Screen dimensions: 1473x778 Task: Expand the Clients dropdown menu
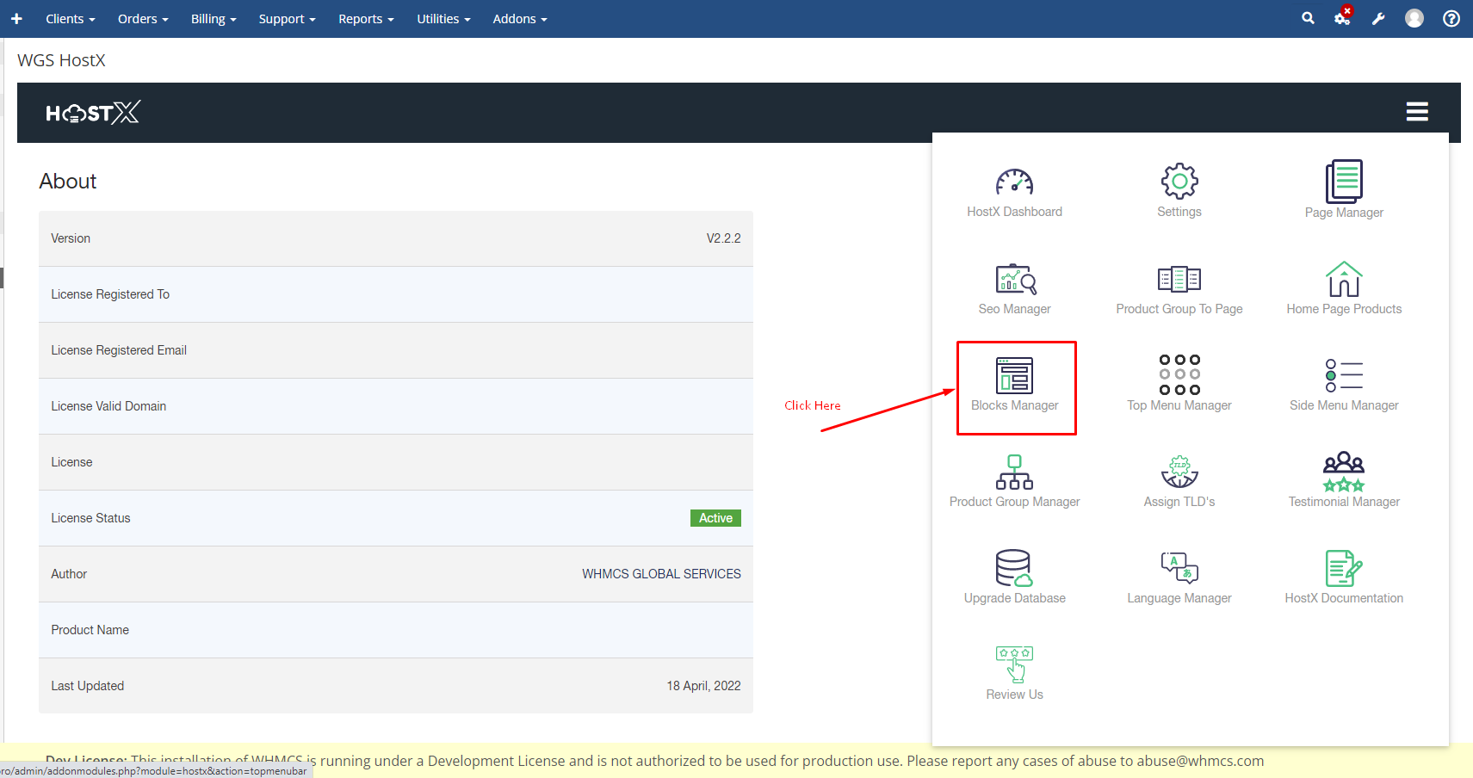71,19
